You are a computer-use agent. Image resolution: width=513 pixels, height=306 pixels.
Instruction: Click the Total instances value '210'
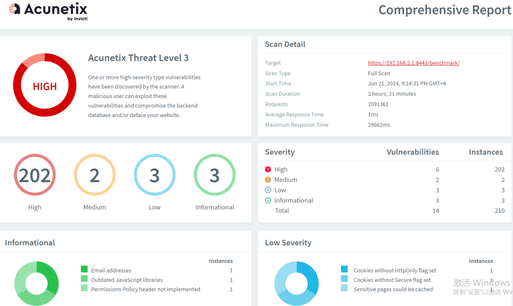coord(499,211)
